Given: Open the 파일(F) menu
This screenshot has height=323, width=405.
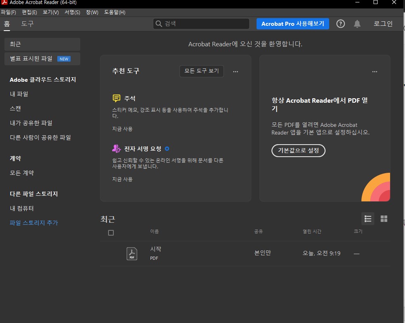Looking at the screenshot, I should pyautogui.click(x=8, y=12).
